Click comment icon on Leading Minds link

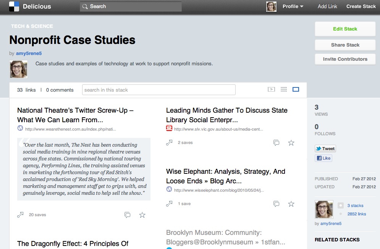coord(276,143)
